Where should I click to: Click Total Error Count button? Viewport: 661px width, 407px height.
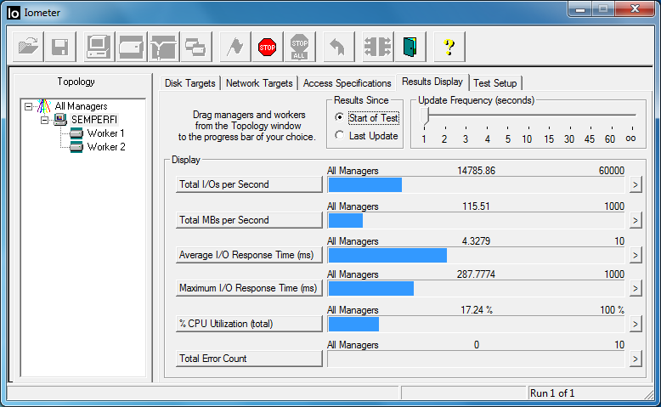[249, 359]
